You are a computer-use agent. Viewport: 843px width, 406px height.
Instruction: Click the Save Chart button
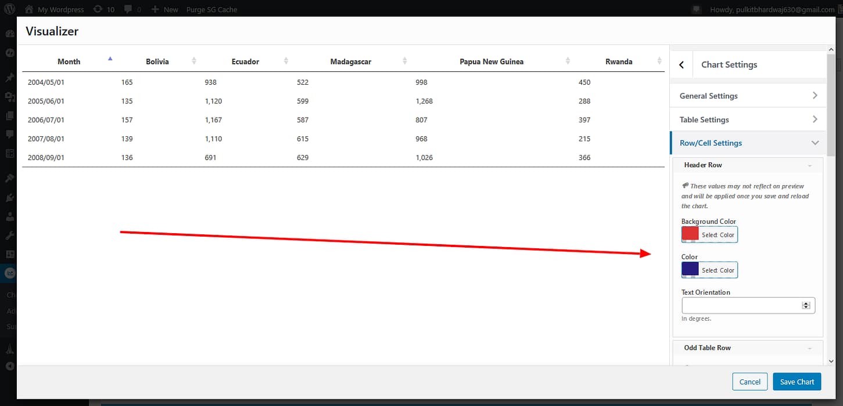click(797, 382)
